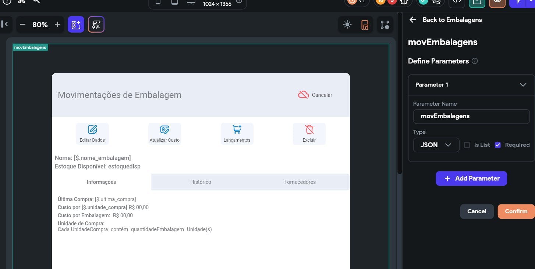535x269 pixels.
Task: Click the Cancelar cloud-off icon
Action: point(303,95)
